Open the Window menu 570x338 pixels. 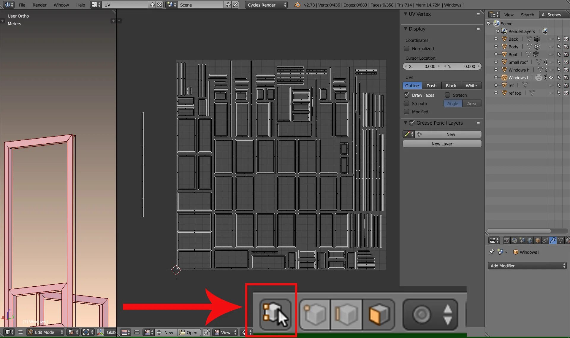(x=61, y=5)
